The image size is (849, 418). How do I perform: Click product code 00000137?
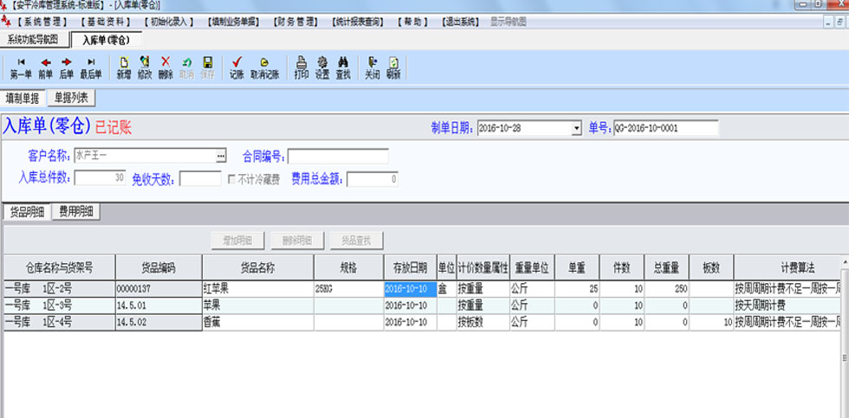point(159,289)
